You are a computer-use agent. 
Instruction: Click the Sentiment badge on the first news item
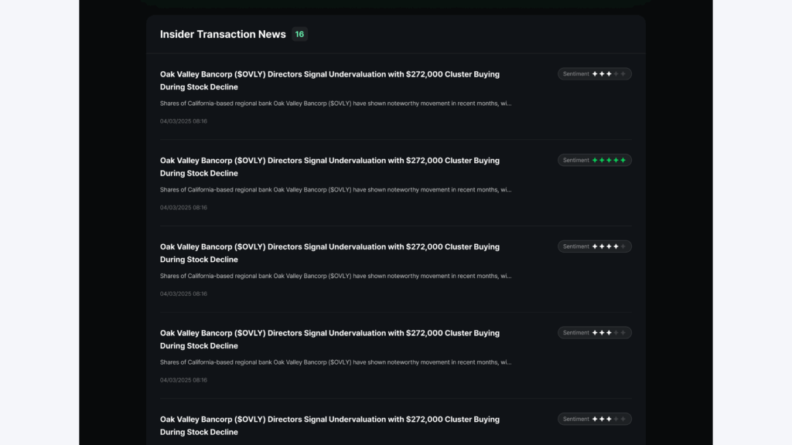coord(595,73)
